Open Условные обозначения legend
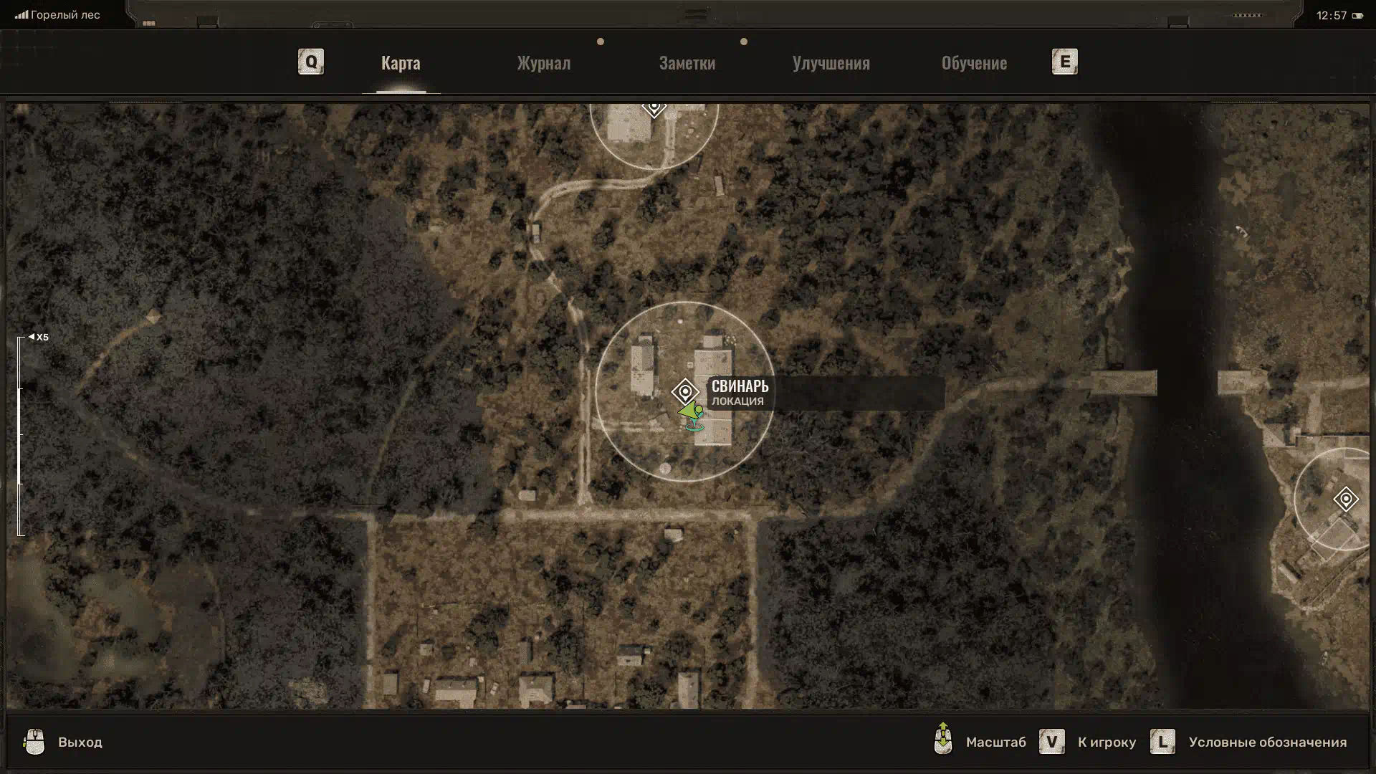The width and height of the screenshot is (1376, 774). pos(1268,742)
